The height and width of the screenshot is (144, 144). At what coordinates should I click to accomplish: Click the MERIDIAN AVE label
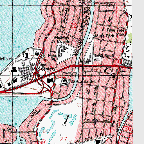click(x=83, y=20)
